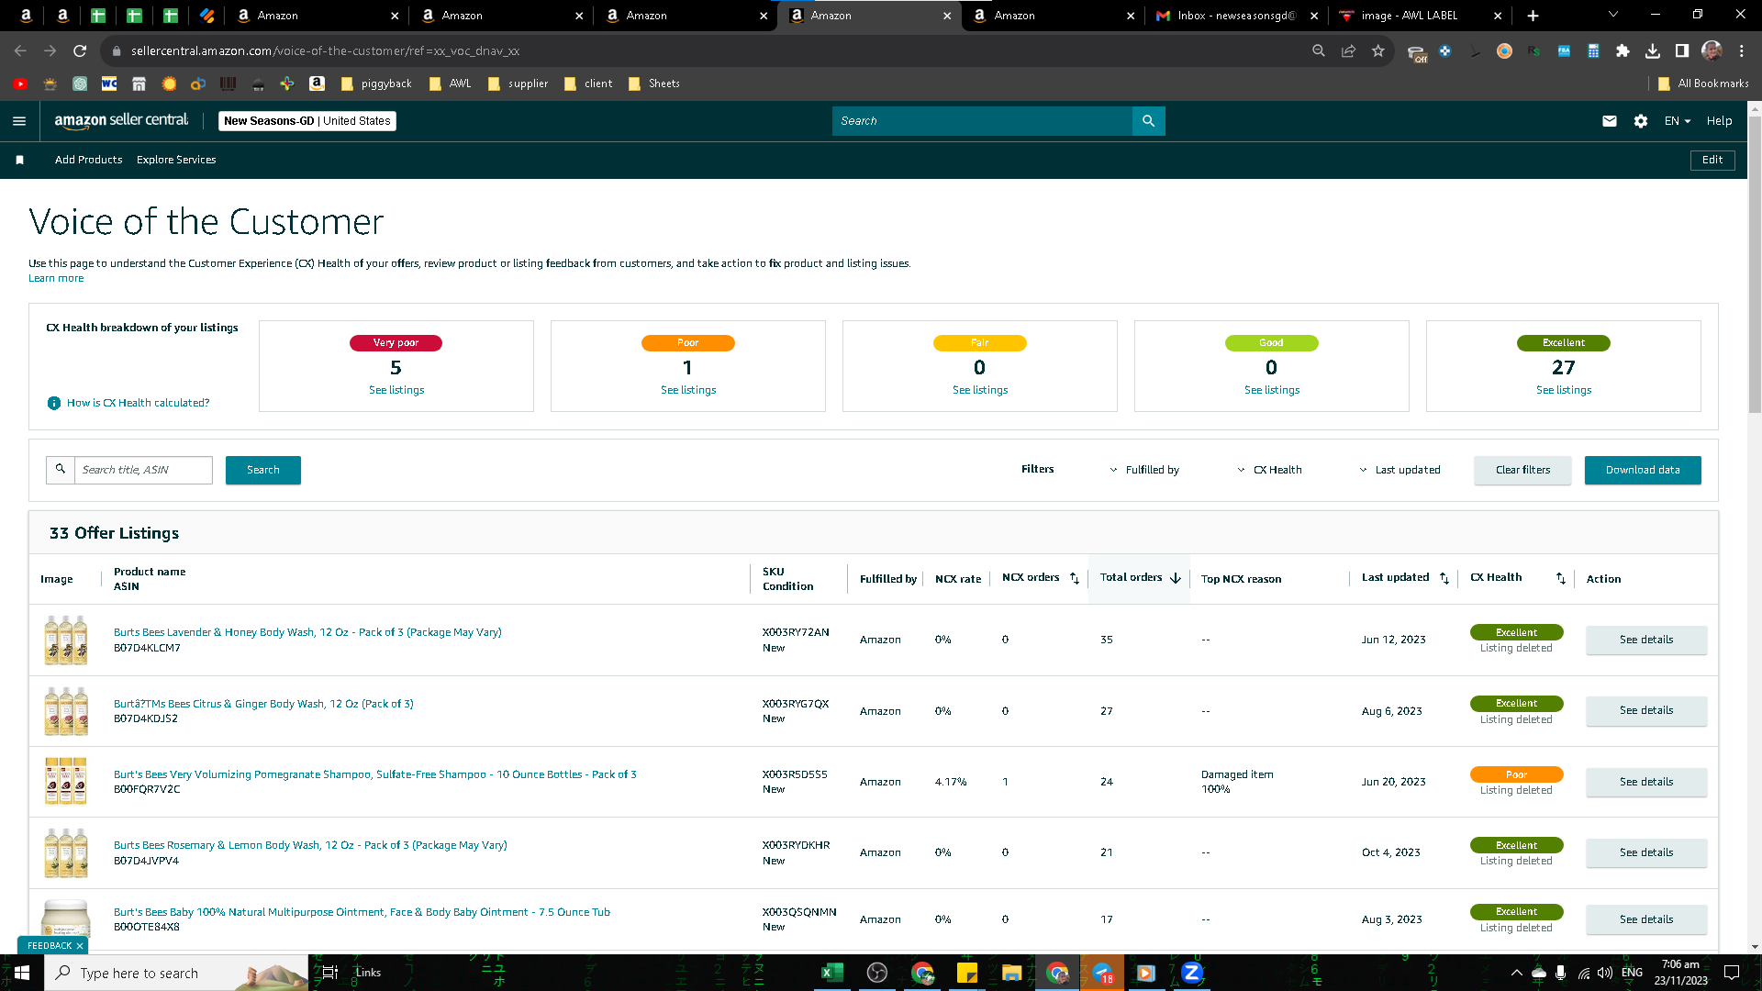The image size is (1762, 991).
Task: Click the Download data button
Action: click(x=1643, y=470)
